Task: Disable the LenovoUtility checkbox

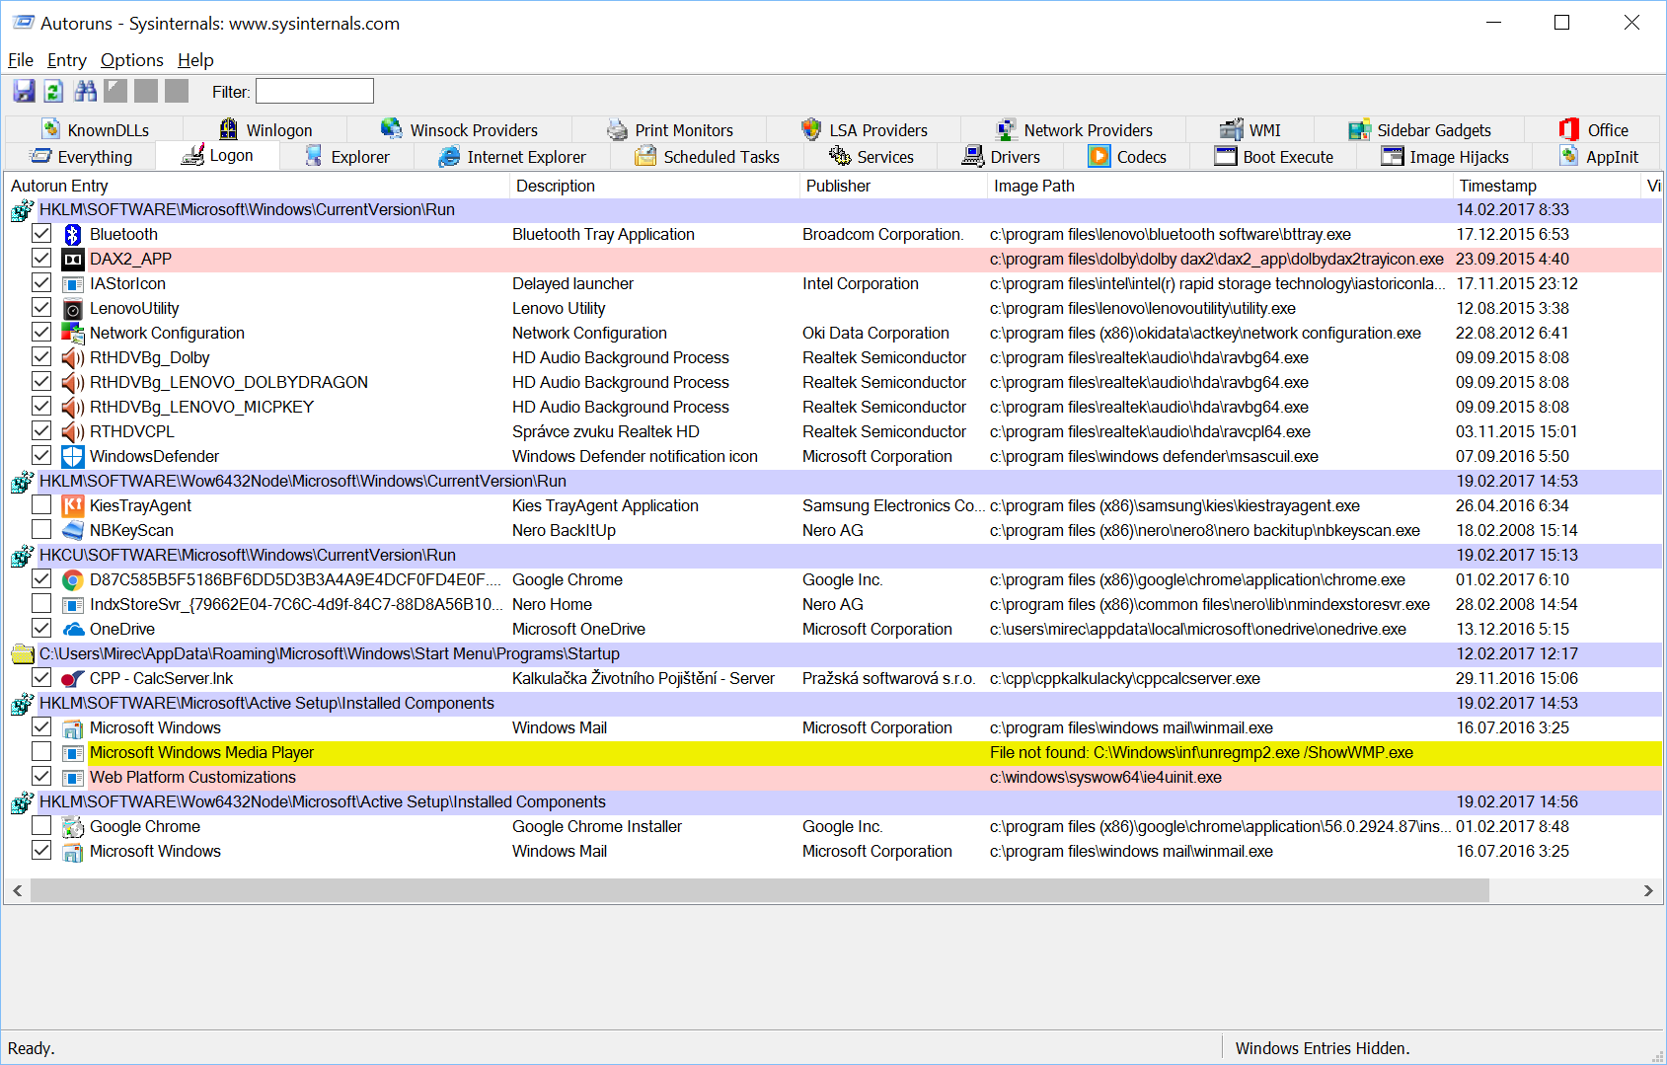Action: pyautogui.click(x=41, y=308)
